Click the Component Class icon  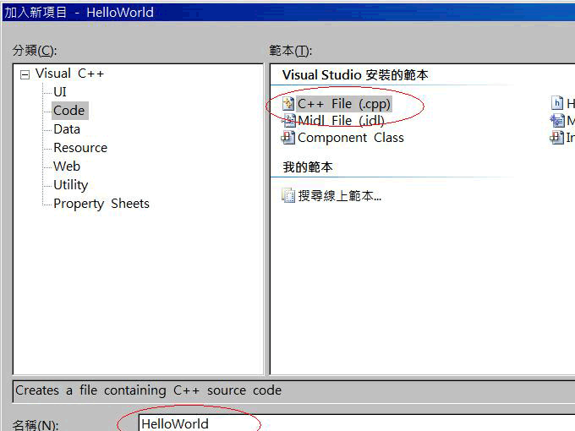(x=287, y=138)
